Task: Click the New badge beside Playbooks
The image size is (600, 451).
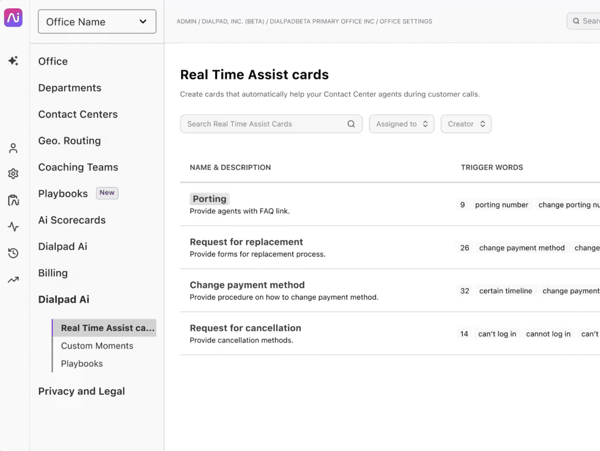Action: coord(107,193)
